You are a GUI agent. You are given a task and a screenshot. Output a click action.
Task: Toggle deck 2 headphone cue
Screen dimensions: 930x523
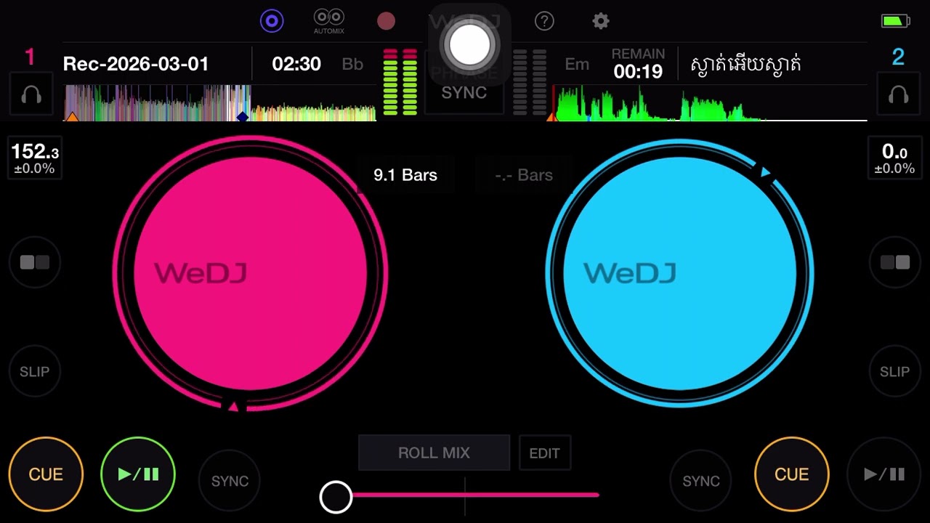click(898, 94)
